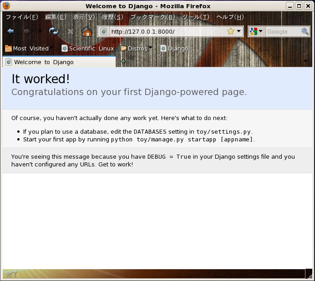Open the 履歴(S) menu
Image resolution: width=315 pixels, height=281 pixels.
pos(112,17)
